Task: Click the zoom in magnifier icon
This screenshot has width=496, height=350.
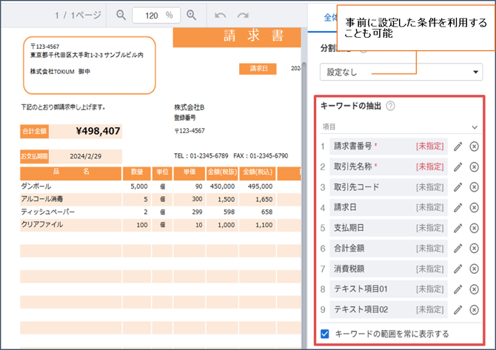Action: 191,15
